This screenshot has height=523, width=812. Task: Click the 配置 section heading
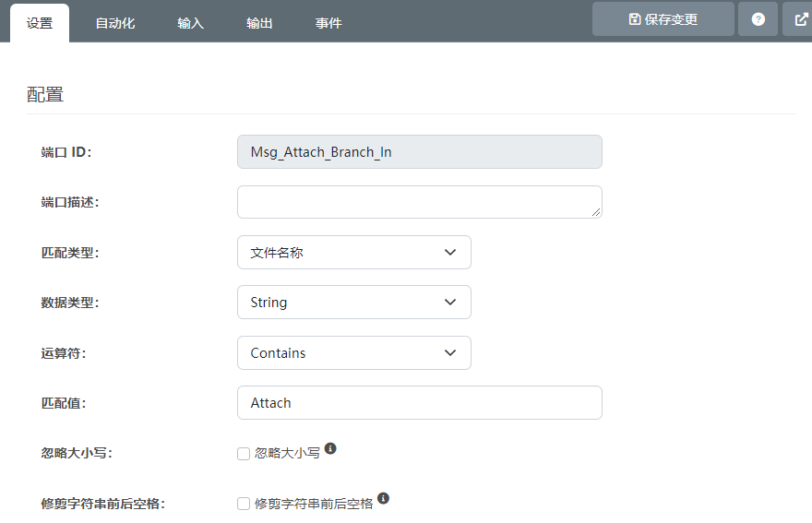[x=45, y=95]
